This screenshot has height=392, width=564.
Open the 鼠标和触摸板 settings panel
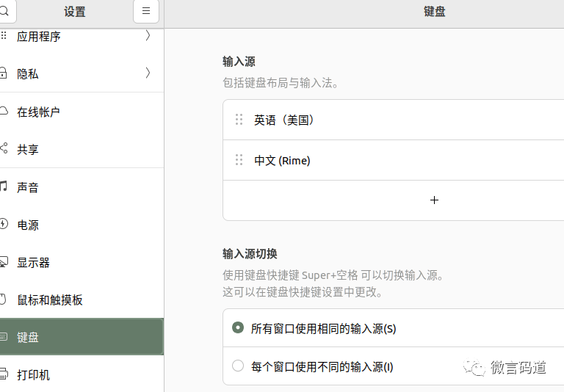coord(50,300)
